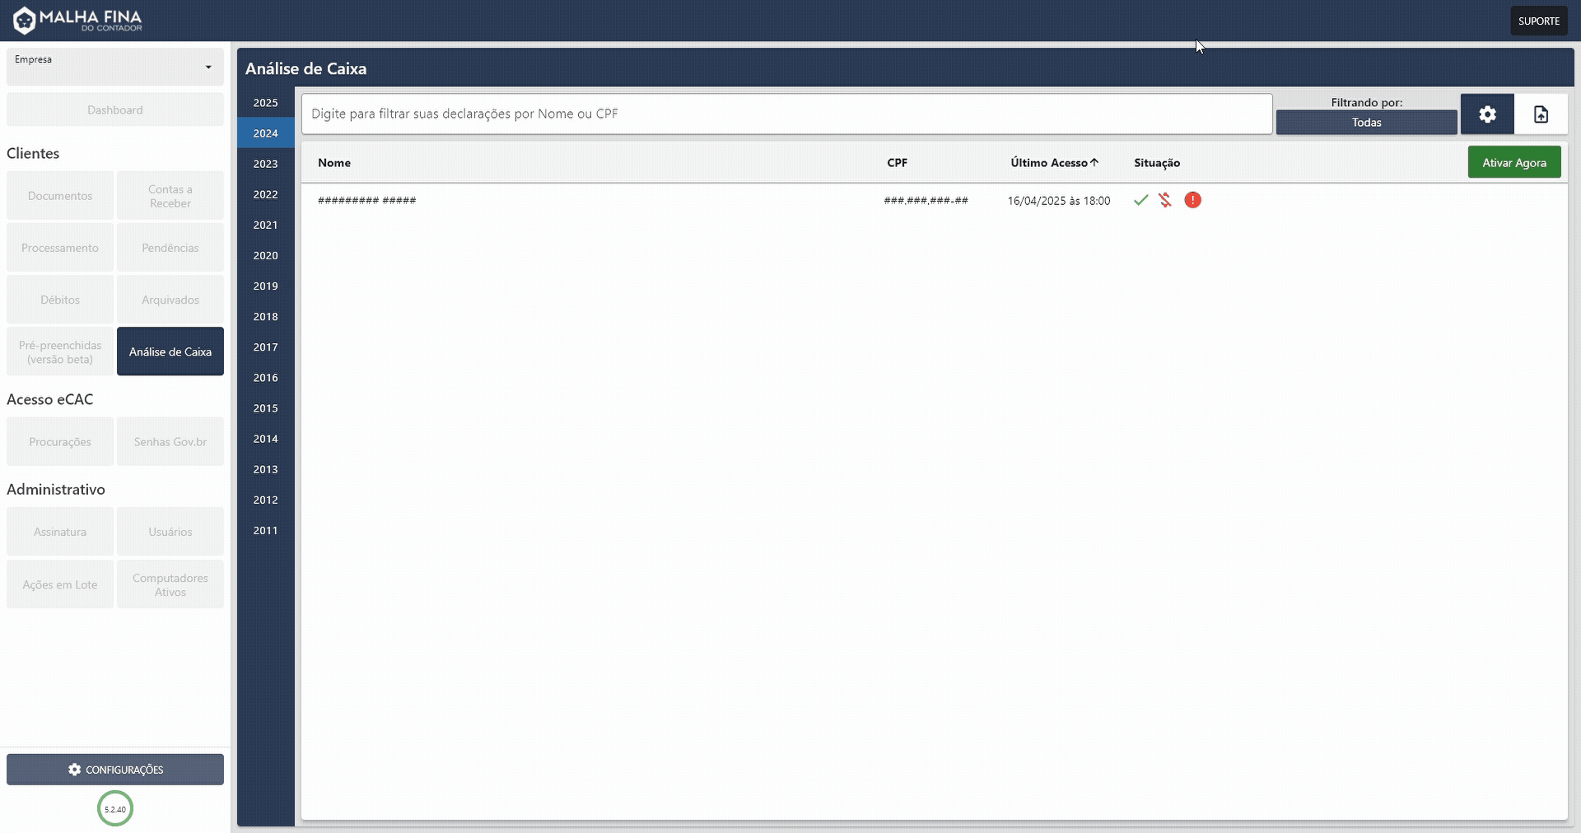Open the Procurações section
Viewport: 1581px width, 833px height.
click(x=58, y=441)
